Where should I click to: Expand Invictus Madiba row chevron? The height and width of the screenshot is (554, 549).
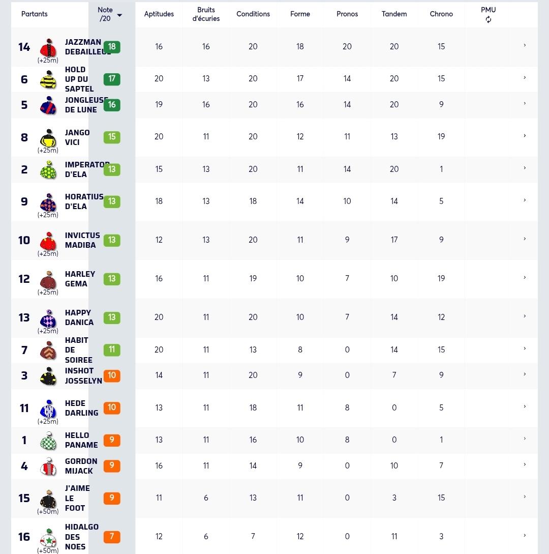[525, 239]
